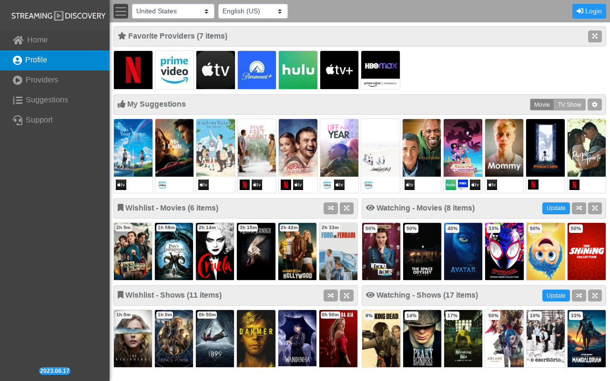Open My Suggestions settings gear

click(x=595, y=104)
